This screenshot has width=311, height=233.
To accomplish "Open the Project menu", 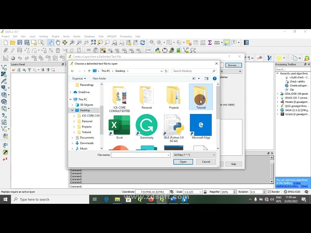I will click(x=5, y=36).
